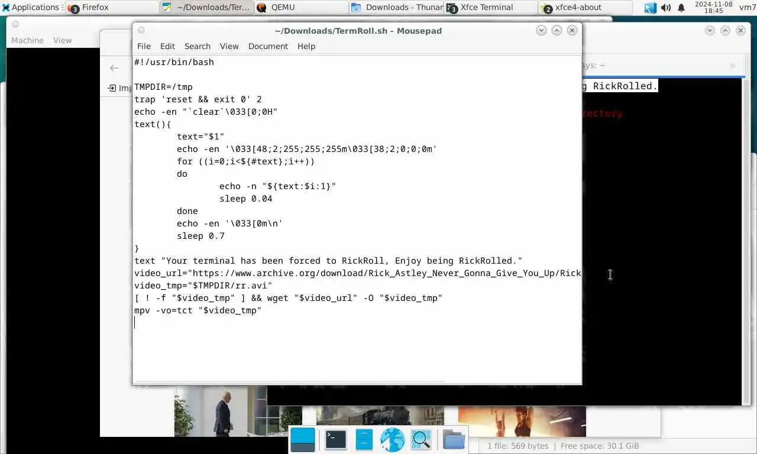
Task: Open application finder magnifier icon in dock
Action: (421, 440)
